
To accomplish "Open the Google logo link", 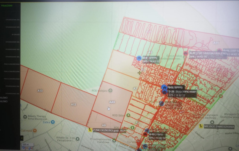I will (27, 148).
